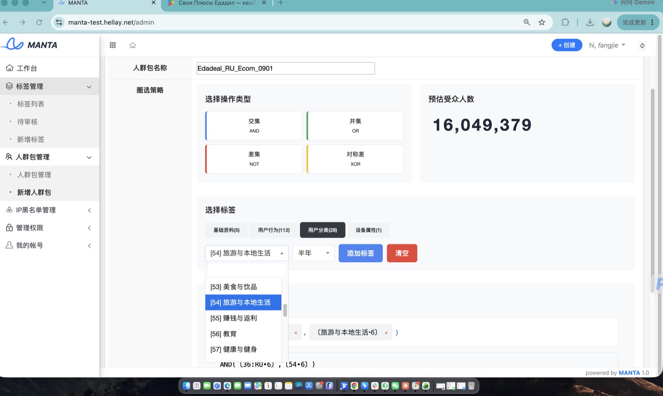Switch to the 用户行为(112) tab
Viewport: 663px width, 396px height.
274,230
